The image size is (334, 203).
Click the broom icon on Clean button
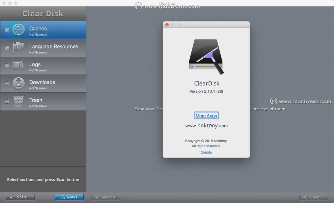point(305,197)
